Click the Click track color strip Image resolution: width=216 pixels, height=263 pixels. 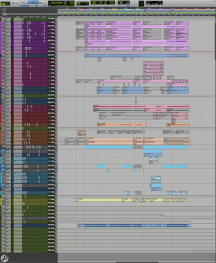click(1, 20)
